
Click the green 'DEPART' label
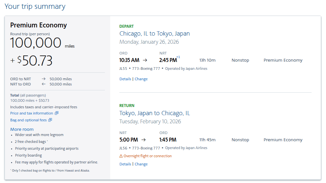tap(127, 26)
